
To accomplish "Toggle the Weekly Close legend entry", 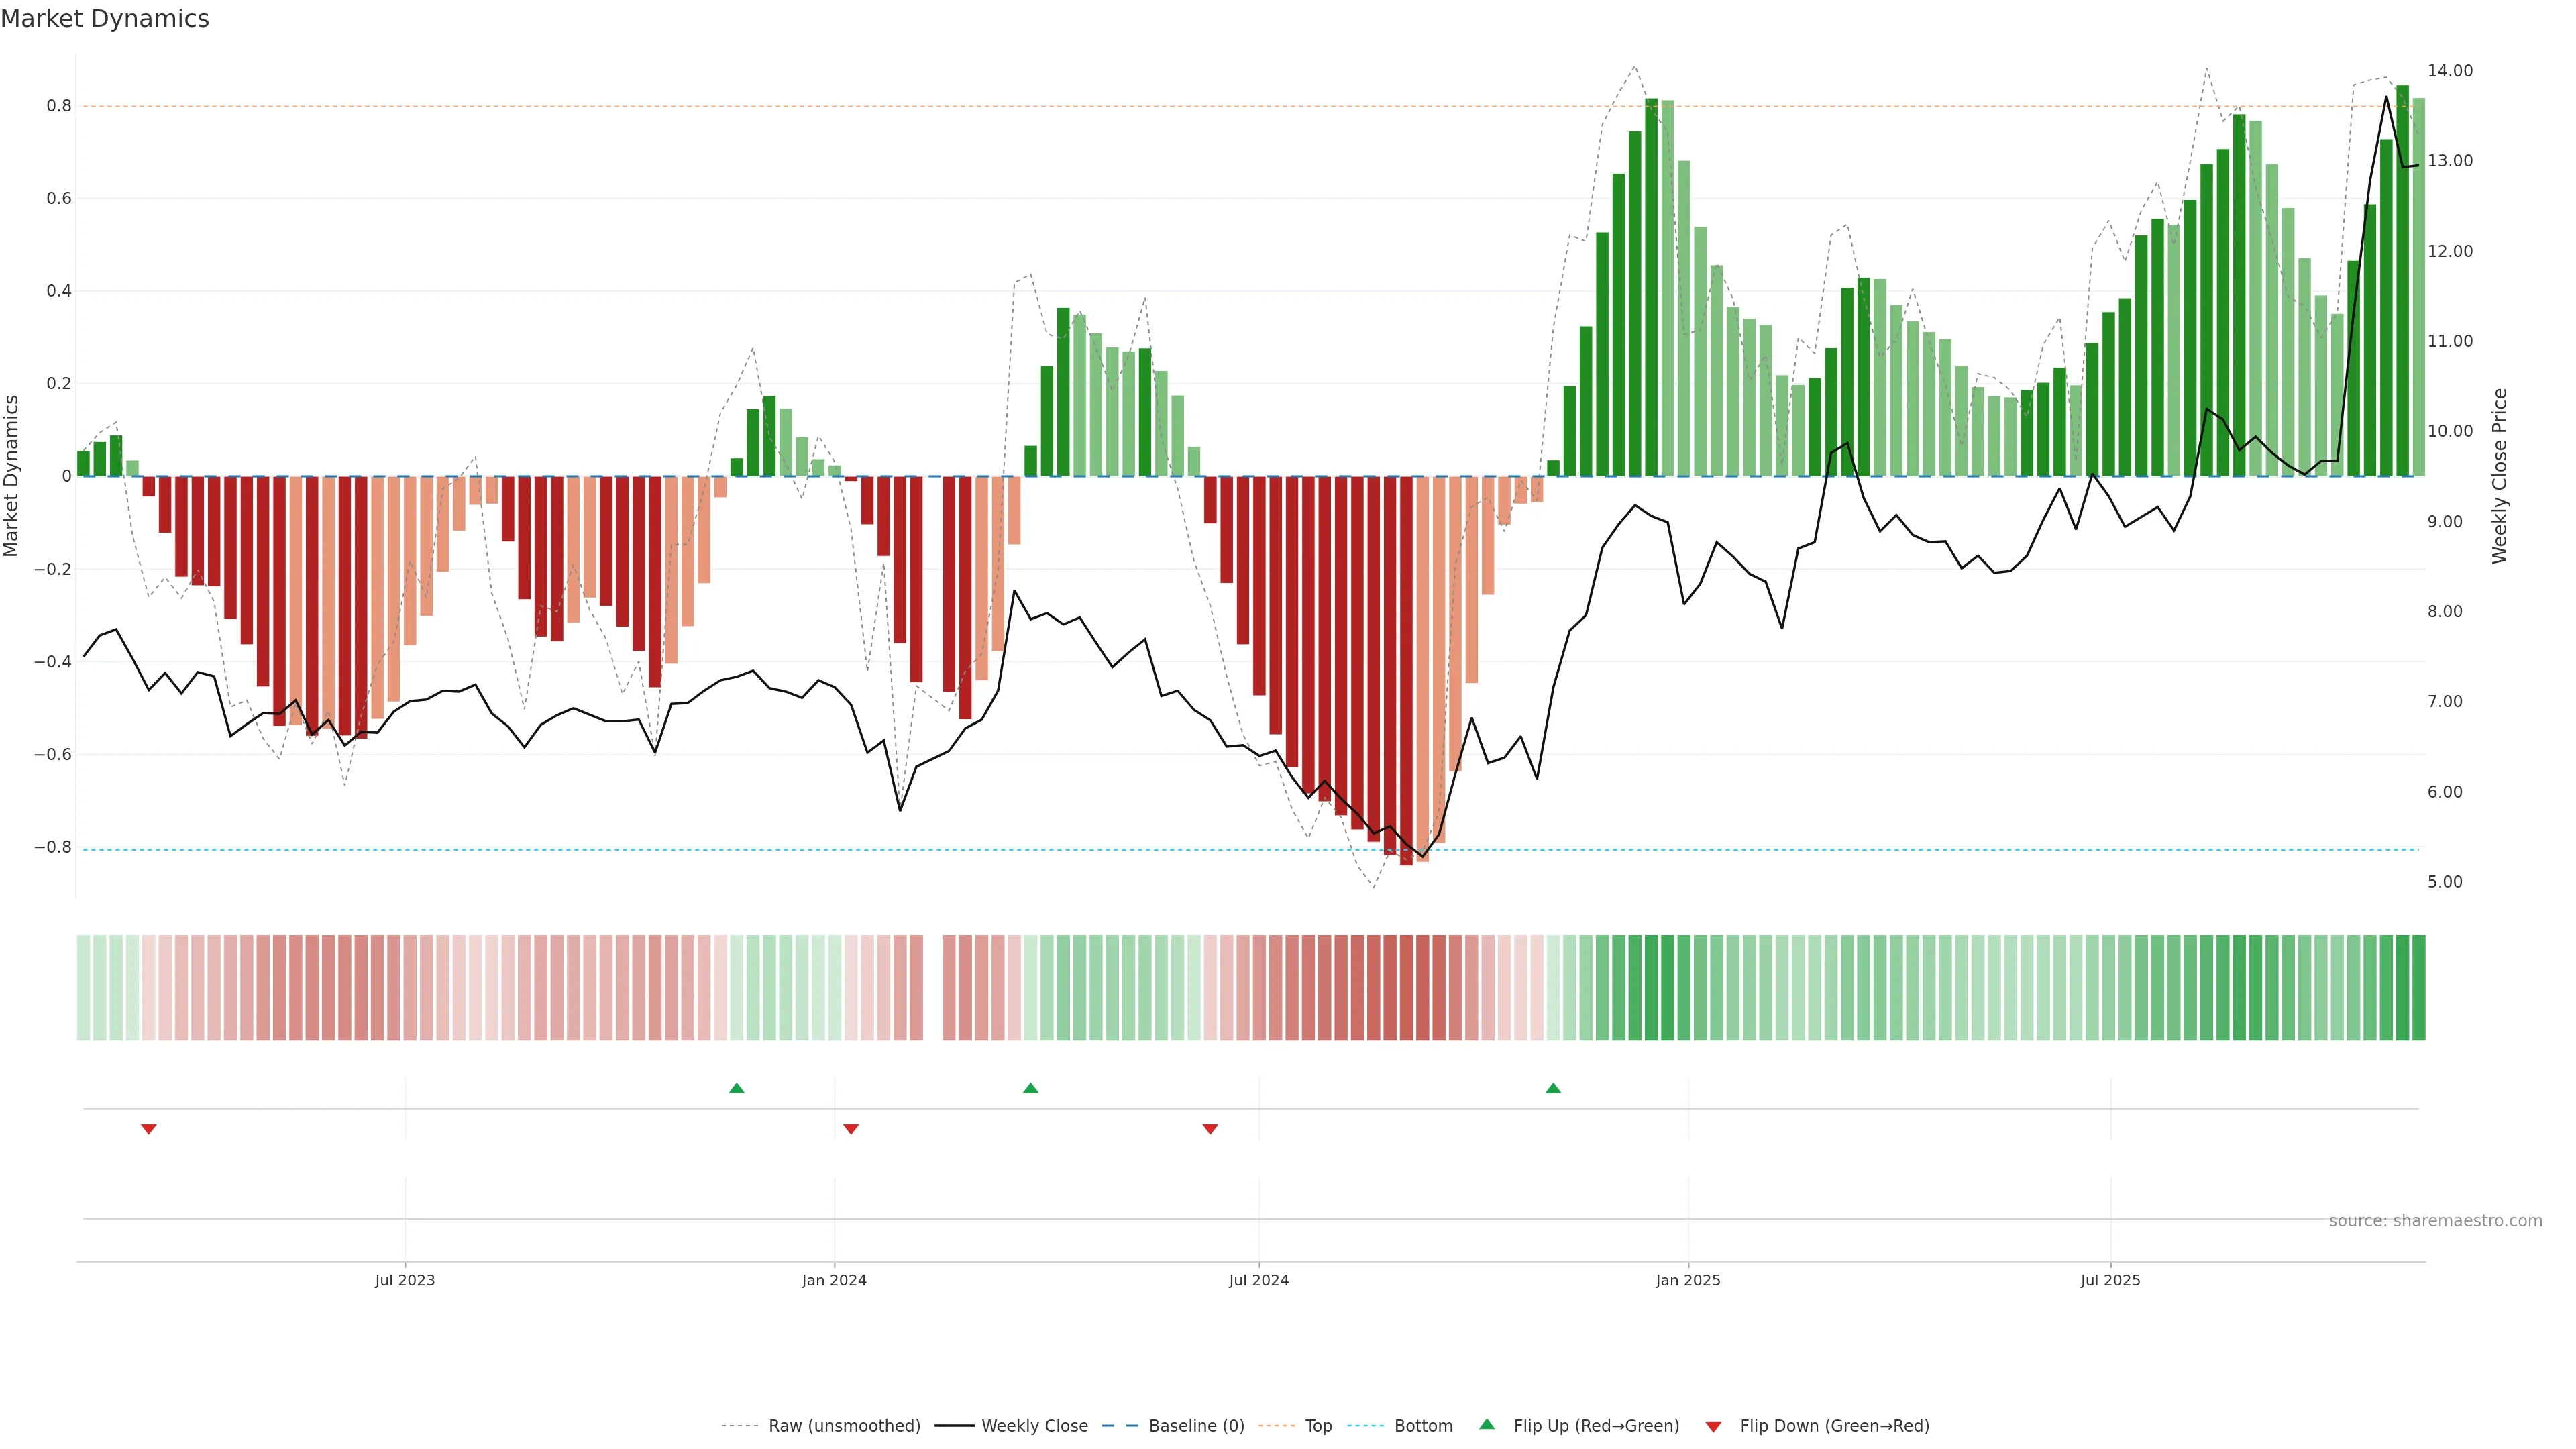I will pyautogui.click(x=1034, y=1426).
